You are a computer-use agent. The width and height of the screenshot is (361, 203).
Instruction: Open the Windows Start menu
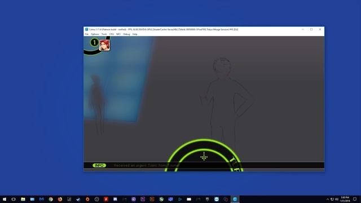tap(5, 199)
